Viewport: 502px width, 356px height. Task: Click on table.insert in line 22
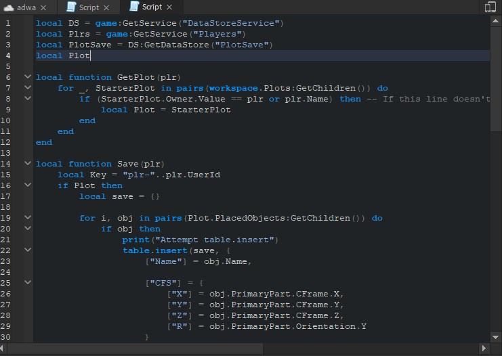click(155, 251)
